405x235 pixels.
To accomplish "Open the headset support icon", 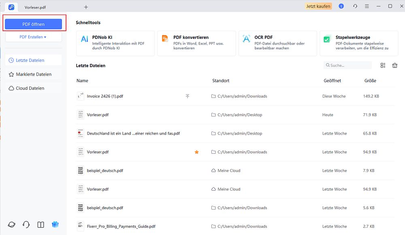I will pos(26,224).
